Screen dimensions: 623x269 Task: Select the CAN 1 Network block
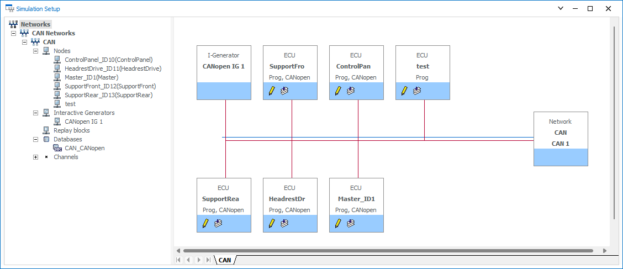coord(561,139)
